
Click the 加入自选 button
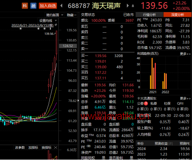click(x=48, y=6)
